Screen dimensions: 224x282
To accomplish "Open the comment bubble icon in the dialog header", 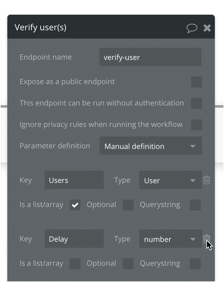I will point(192,28).
